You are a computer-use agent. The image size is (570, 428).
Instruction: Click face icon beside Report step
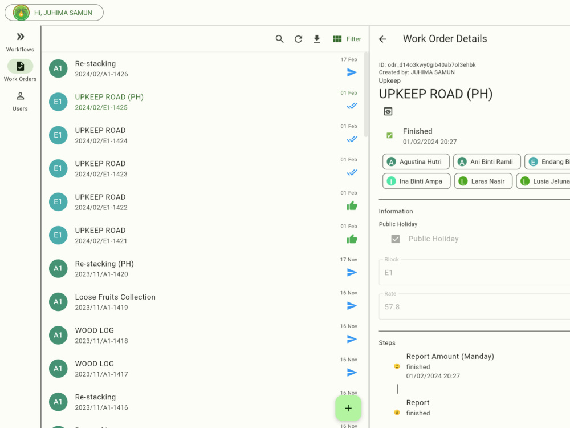[397, 413]
